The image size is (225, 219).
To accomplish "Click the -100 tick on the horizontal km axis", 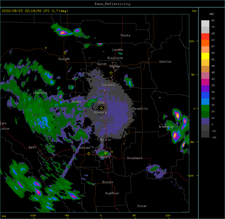I will pyautogui.click(x=33, y=215).
